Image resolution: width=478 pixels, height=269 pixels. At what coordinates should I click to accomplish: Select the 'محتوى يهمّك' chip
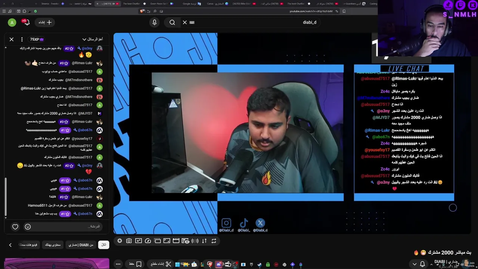click(x=53, y=245)
